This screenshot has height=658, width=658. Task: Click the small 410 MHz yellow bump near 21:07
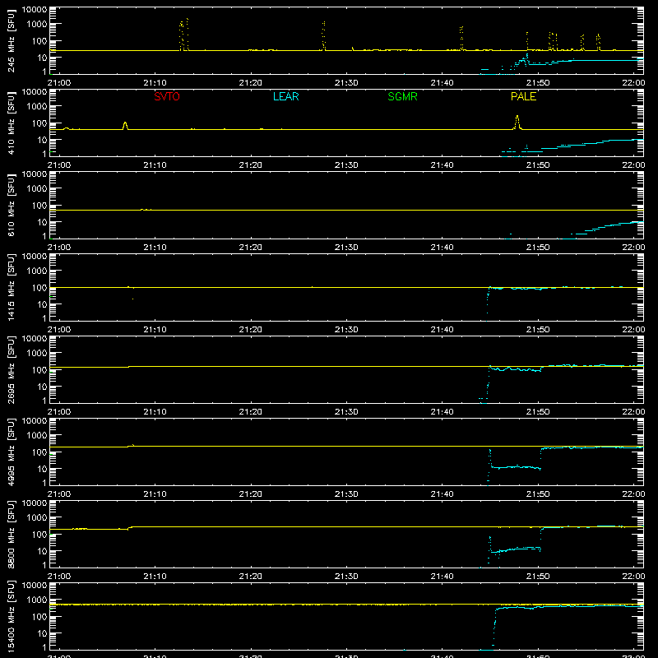click(x=125, y=126)
